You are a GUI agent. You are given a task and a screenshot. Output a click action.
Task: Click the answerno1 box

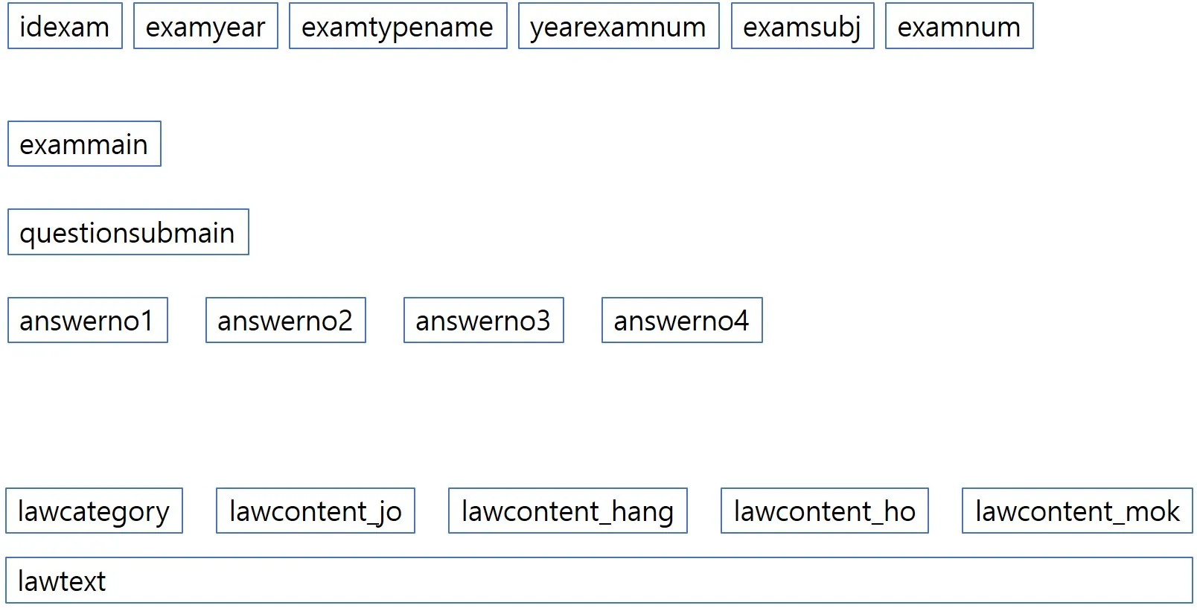tap(88, 321)
